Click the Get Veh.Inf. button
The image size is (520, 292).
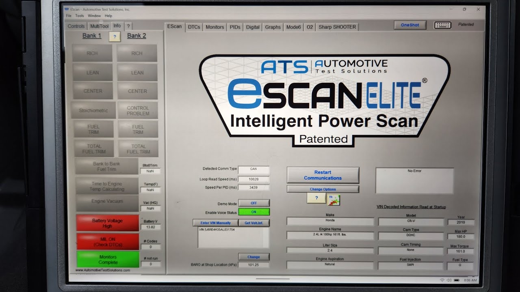(254, 223)
